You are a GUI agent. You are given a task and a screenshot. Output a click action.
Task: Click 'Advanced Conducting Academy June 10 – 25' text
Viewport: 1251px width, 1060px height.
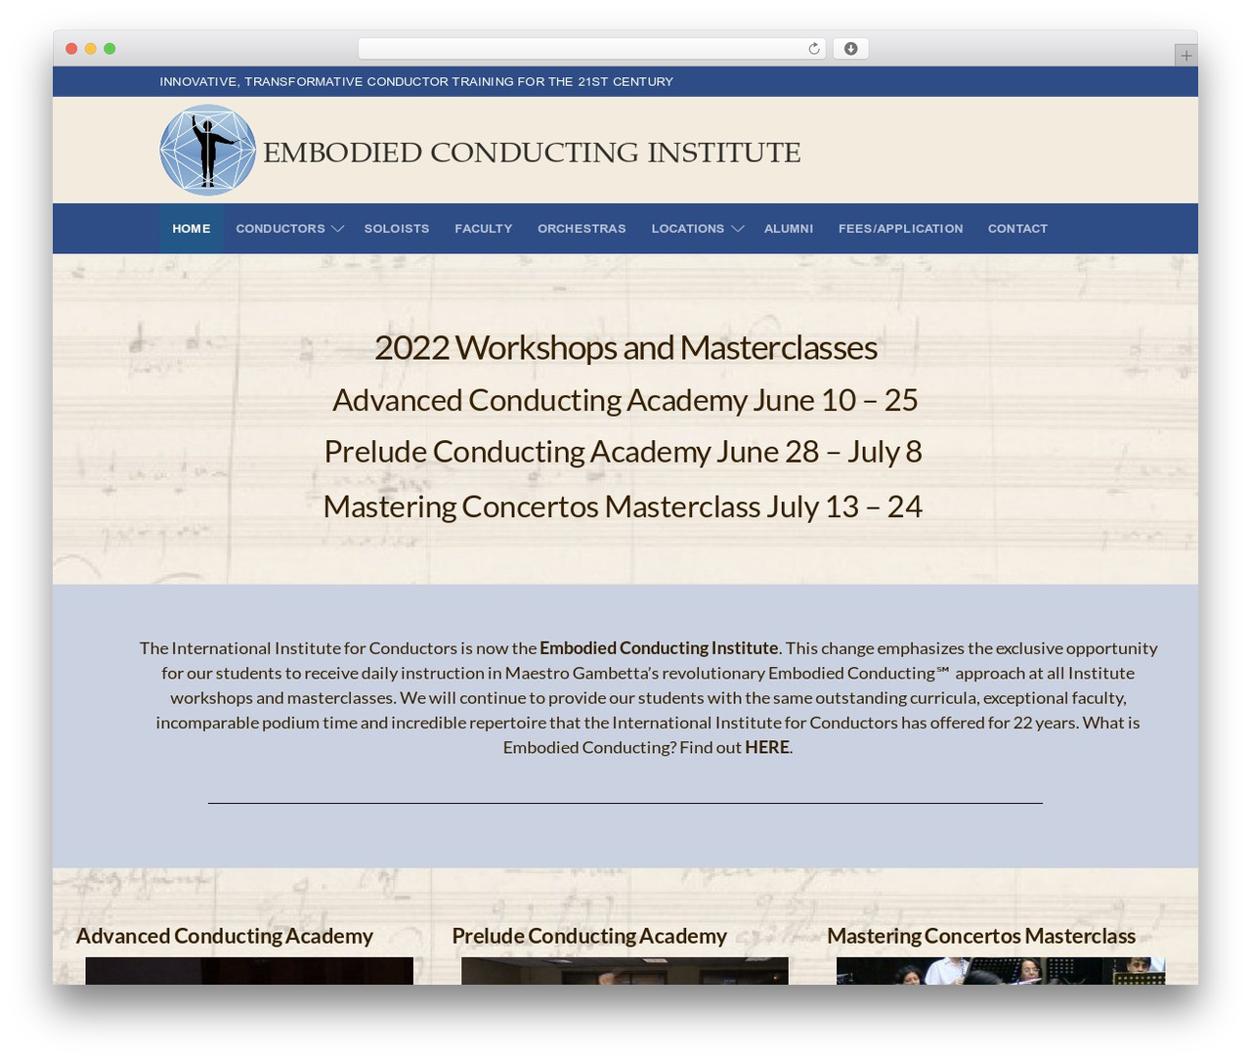point(625,400)
